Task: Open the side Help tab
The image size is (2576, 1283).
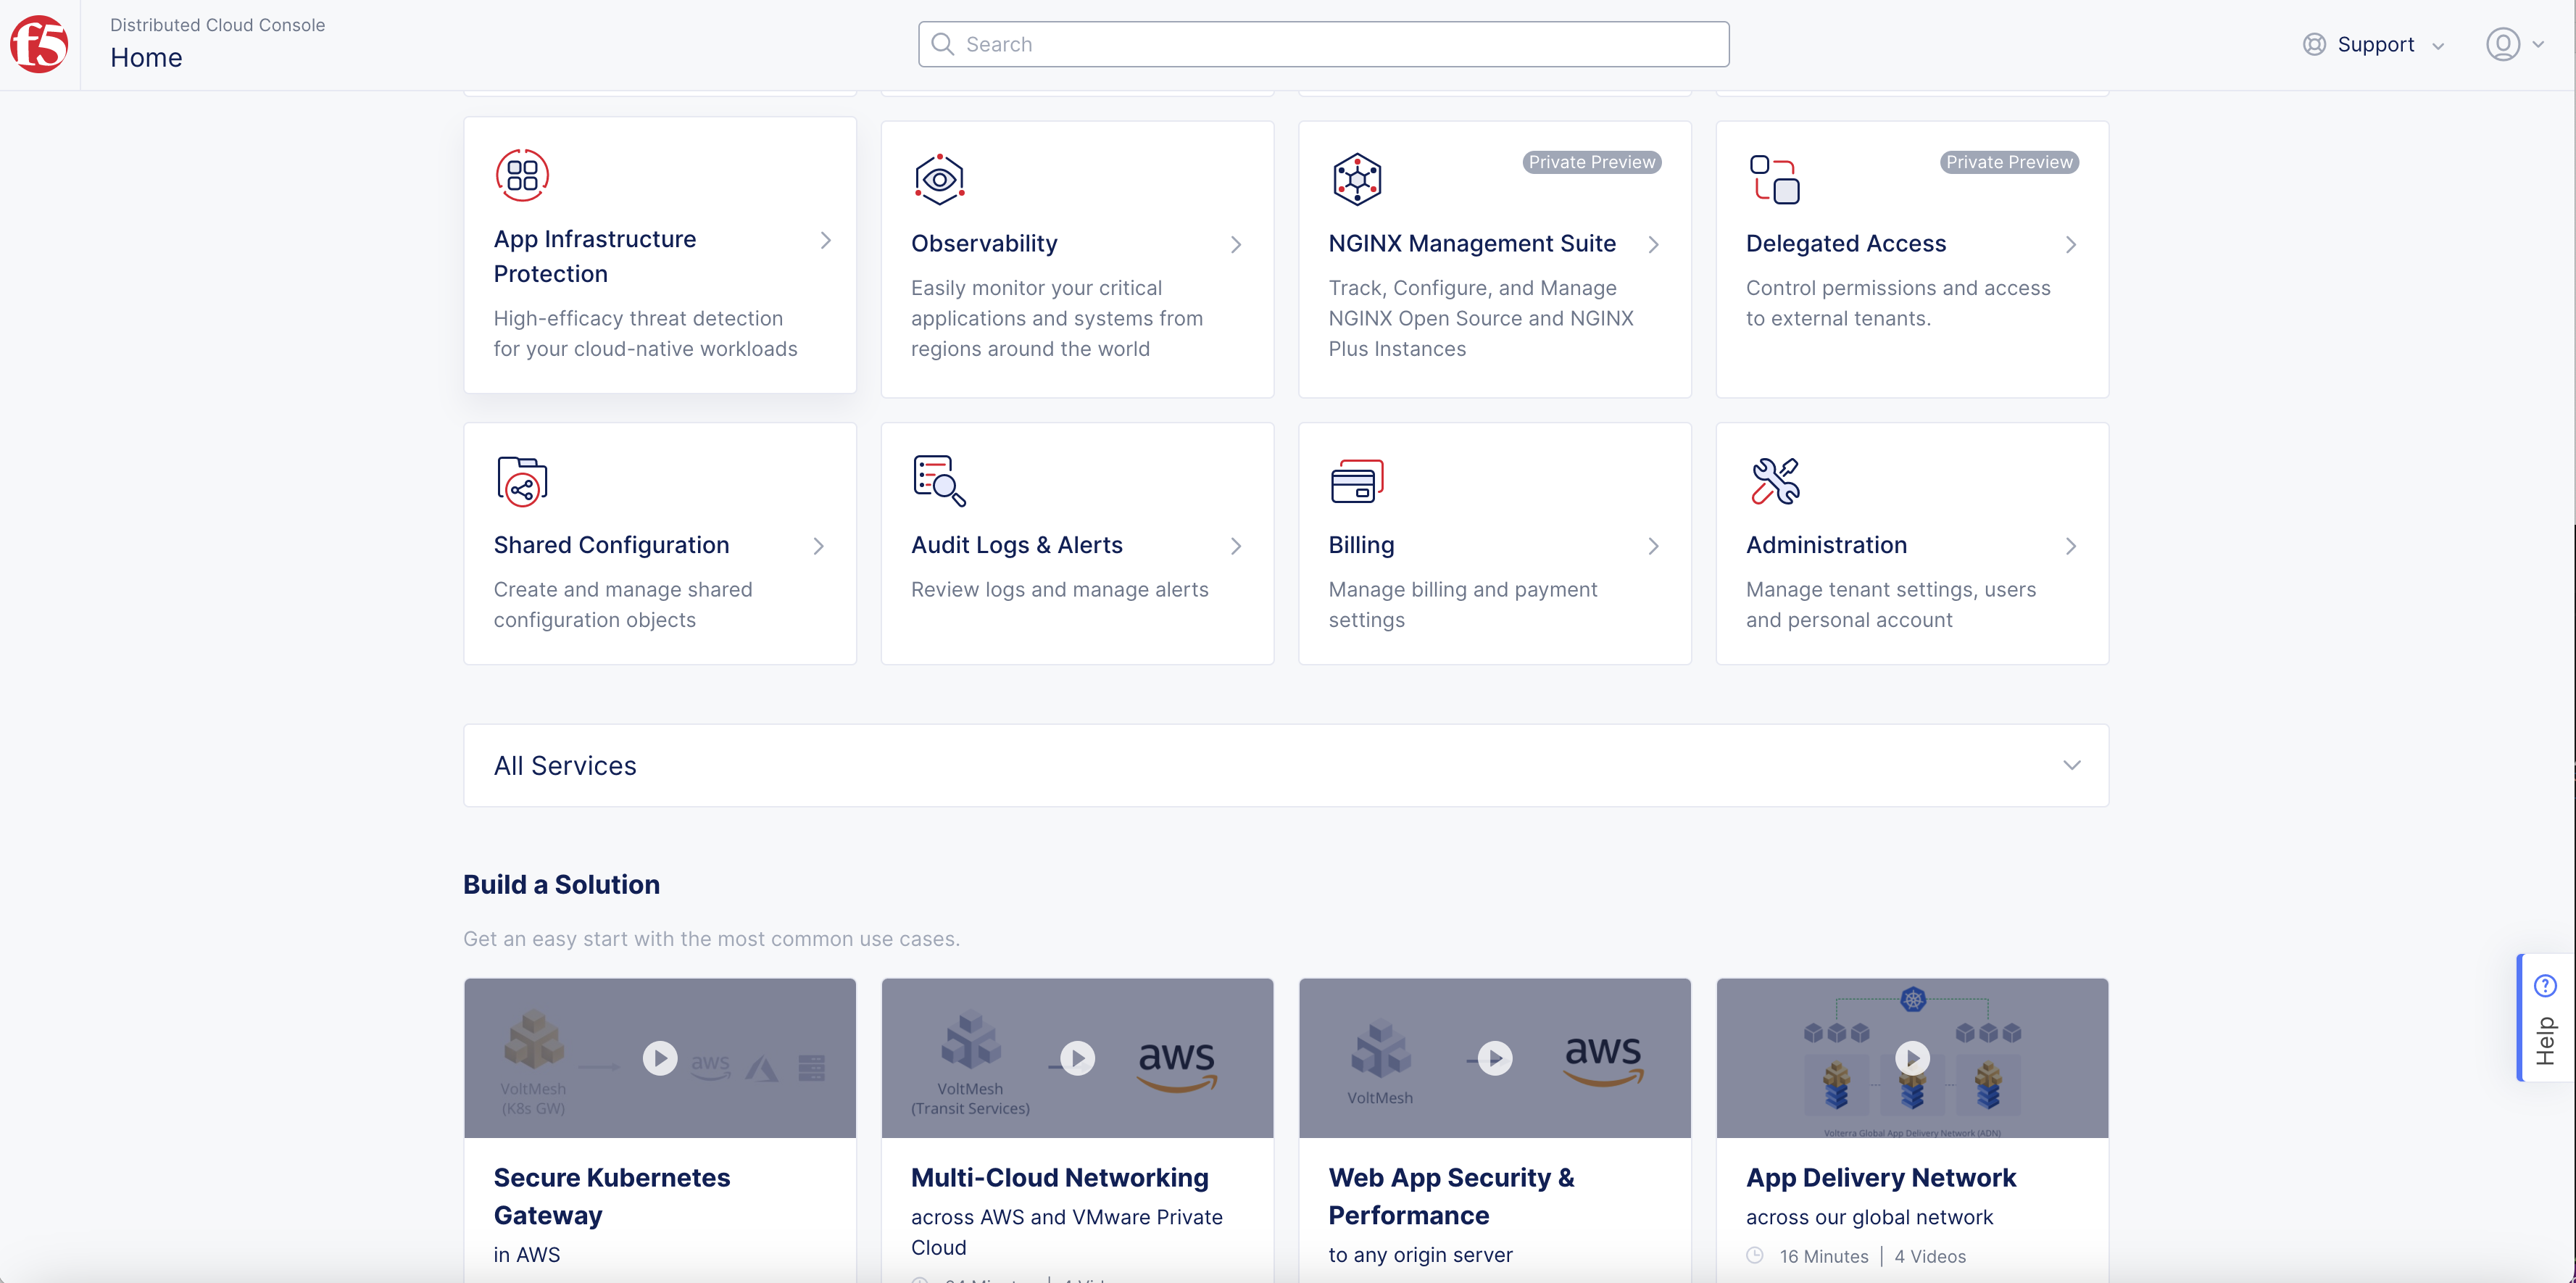Action: [2545, 1018]
